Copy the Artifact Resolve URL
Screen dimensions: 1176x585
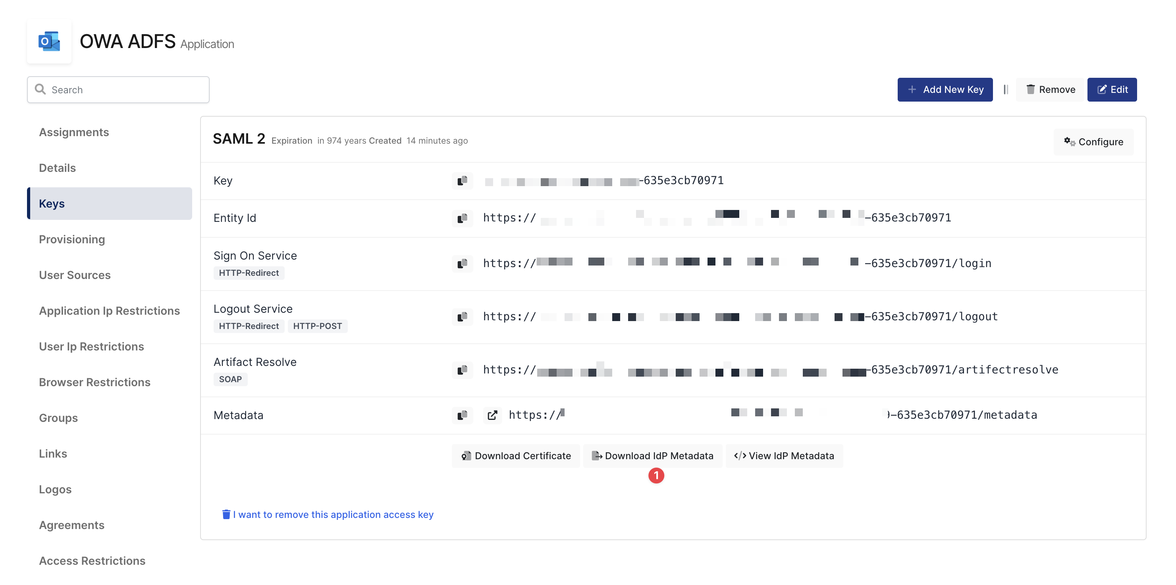pos(462,369)
